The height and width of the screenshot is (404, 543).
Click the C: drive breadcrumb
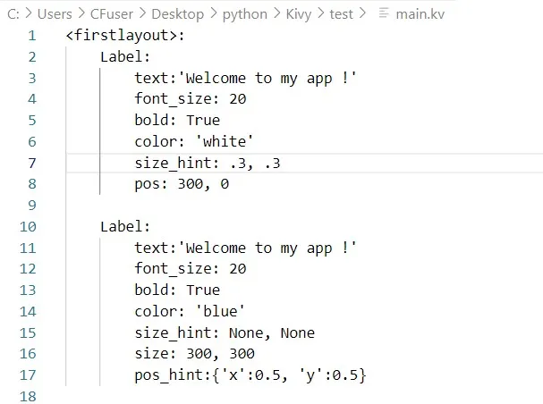pyautogui.click(x=13, y=14)
